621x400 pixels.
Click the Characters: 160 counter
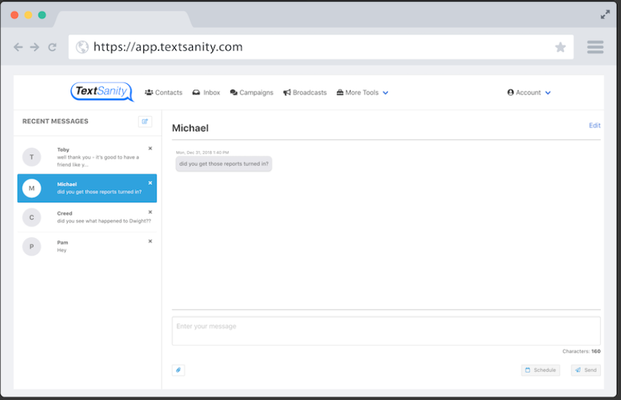point(581,351)
